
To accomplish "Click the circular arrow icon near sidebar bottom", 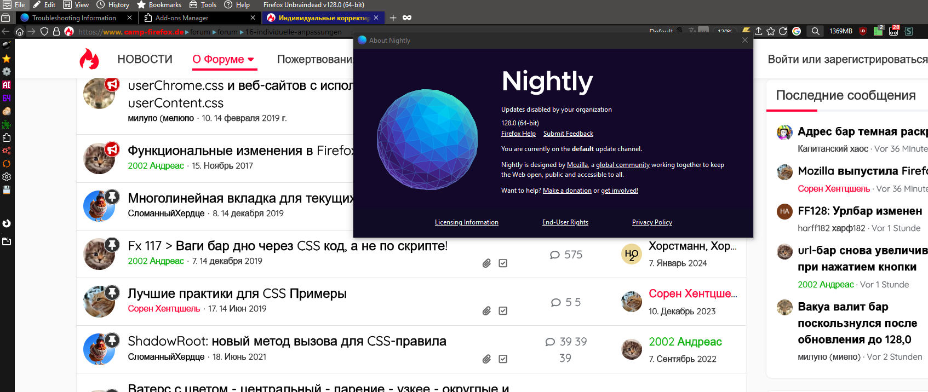I will point(7,223).
